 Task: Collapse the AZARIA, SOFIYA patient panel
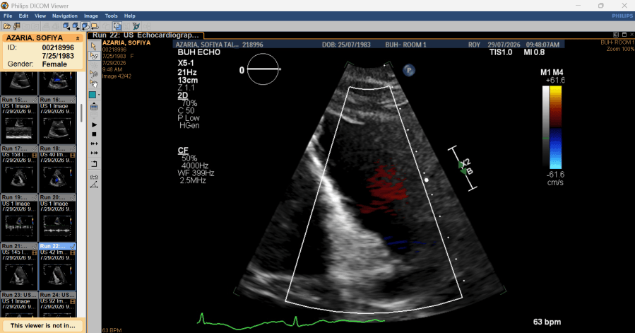tap(78, 38)
